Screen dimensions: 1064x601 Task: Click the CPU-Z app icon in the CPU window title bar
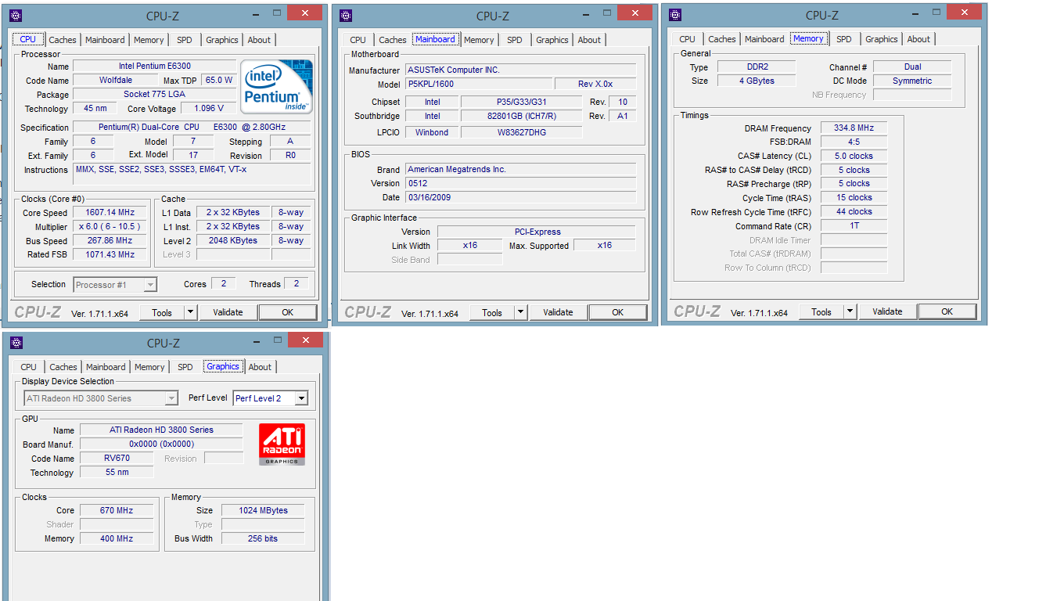(x=16, y=15)
